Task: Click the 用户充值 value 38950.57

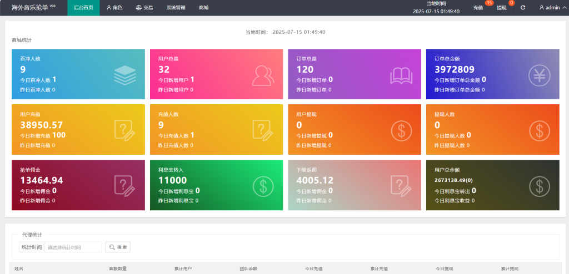Action: click(x=42, y=125)
